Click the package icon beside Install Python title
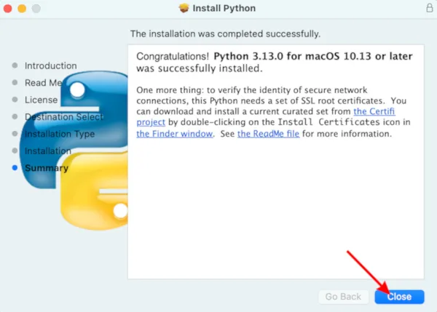 pyautogui.click(x=184, y=8)
